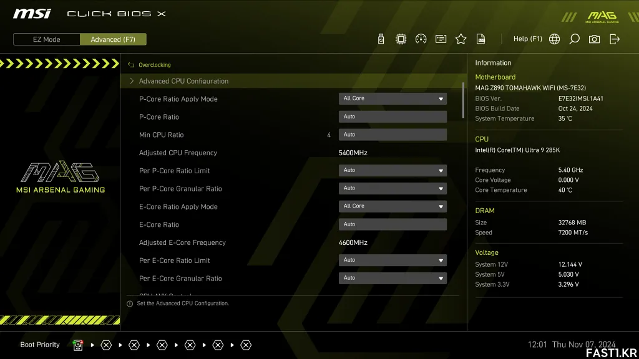
Task: Switch to EZ Mode
Action: click(x=47, y=39)
